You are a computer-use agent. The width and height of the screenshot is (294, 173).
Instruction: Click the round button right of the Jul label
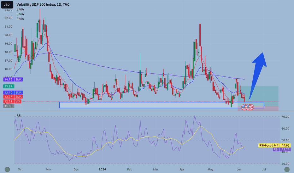[x=287, y=170]
